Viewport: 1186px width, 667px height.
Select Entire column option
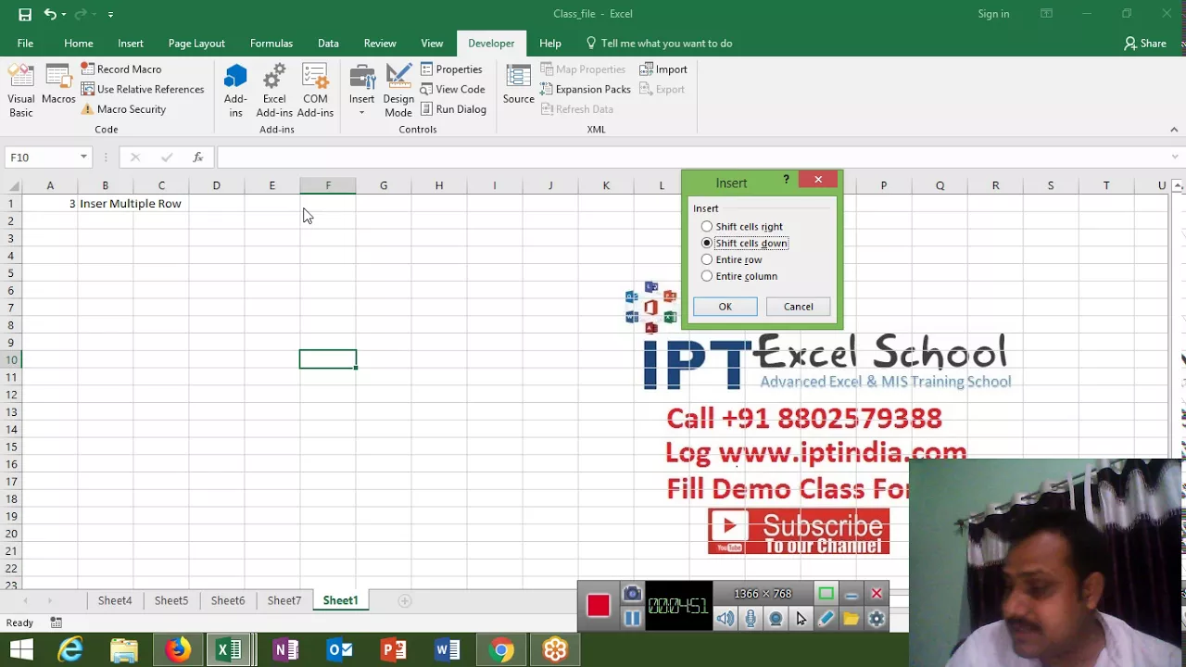click(738, 277)
